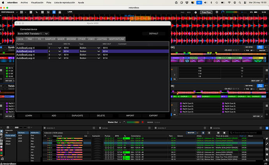269x165 pixels.
Task: Toggle the highlighted blue recording panel icon
Action: [54, 12]
